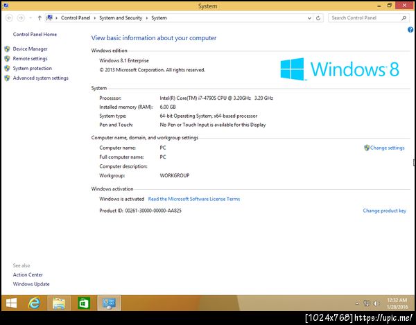This screenshot has width=416, height=325.
Task: Click shield icon beside Change settings
Action: (367, 148)
